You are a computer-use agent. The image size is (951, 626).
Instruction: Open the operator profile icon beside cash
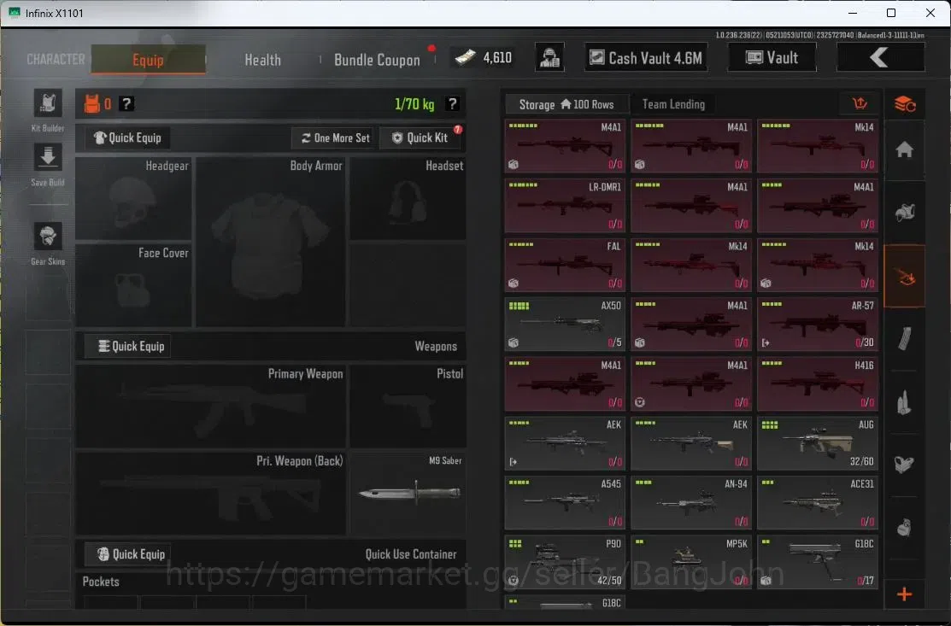point(549,57)
